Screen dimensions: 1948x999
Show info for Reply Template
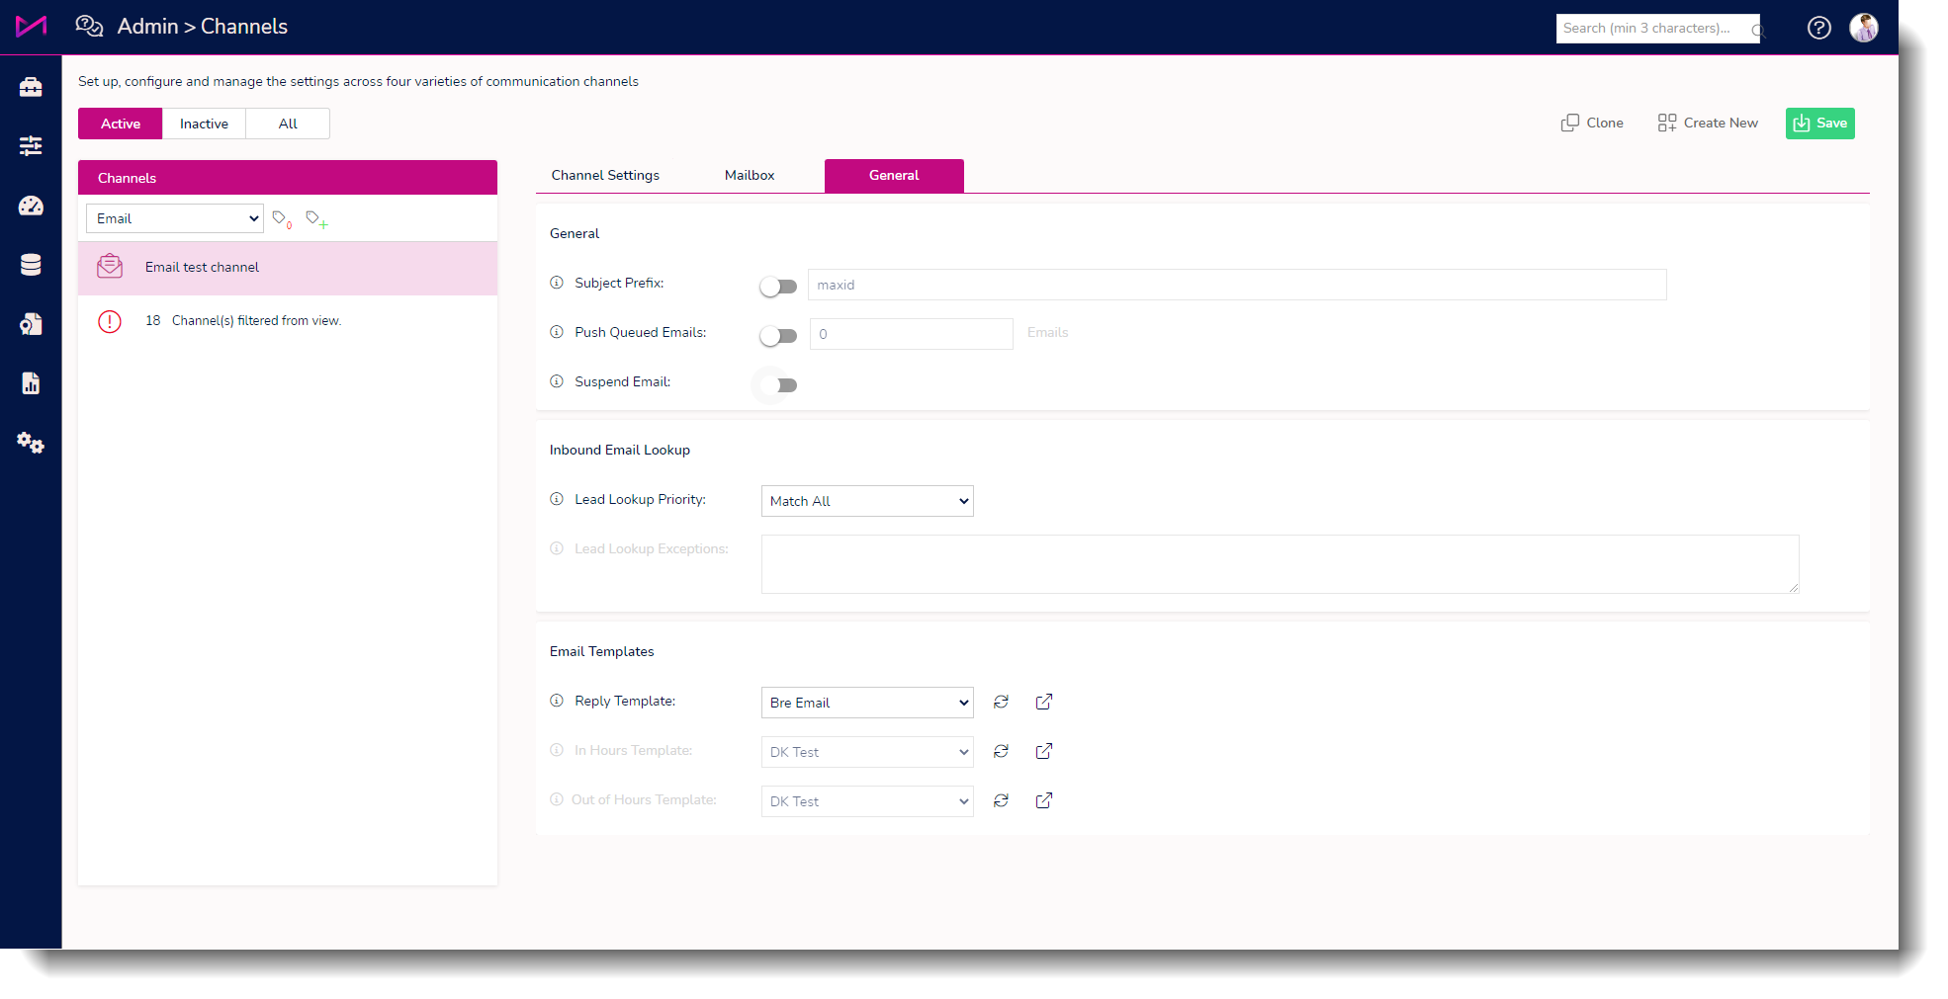(x=557, y=701)
